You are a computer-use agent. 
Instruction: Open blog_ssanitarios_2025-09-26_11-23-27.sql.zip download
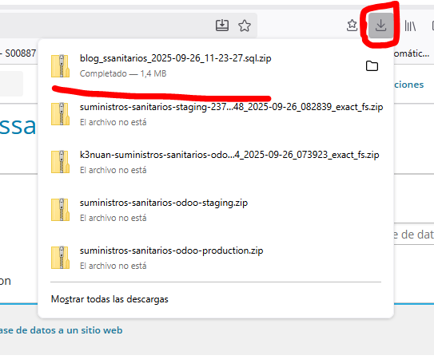point(176,58)
